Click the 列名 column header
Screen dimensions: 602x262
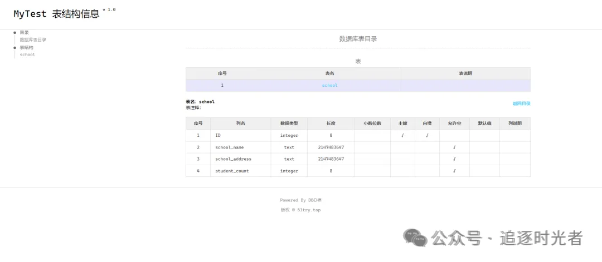(x=240, y=123)
